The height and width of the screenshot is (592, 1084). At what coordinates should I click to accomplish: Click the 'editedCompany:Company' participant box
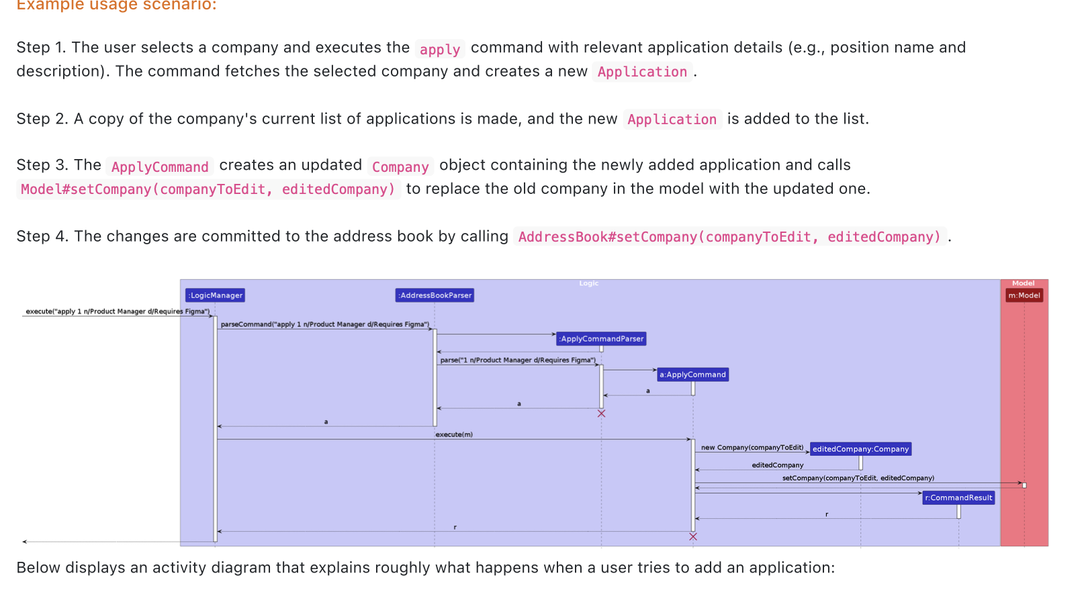tap(860, 449)
